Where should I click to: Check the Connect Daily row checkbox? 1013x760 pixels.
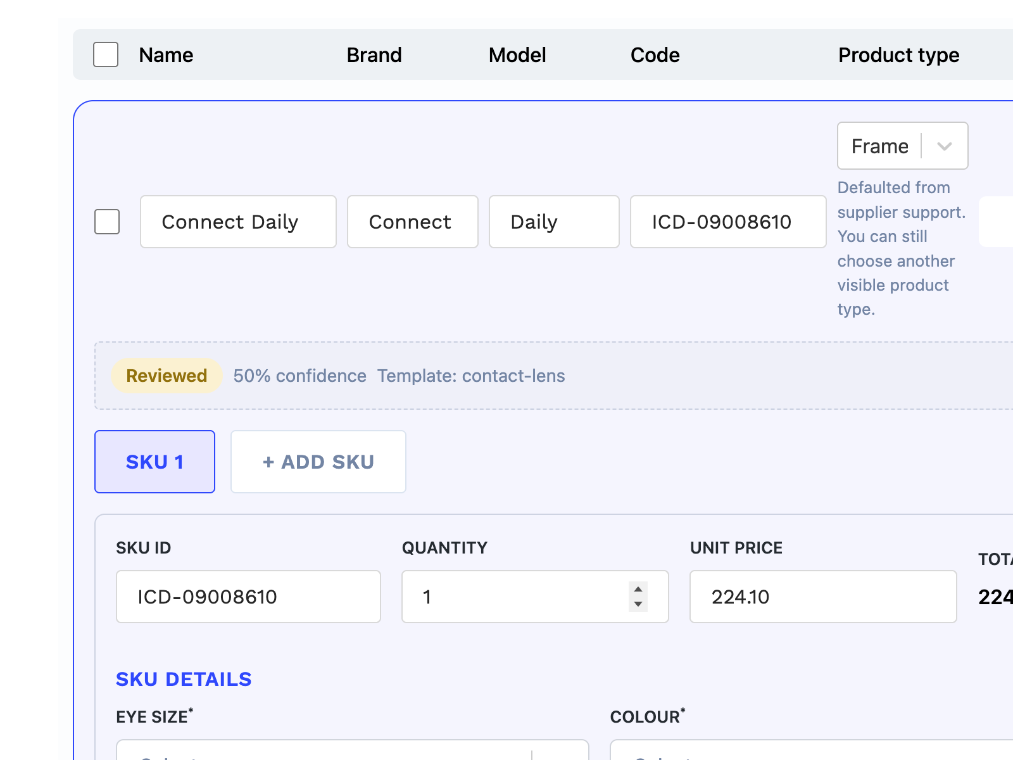(x=107, y=222)
